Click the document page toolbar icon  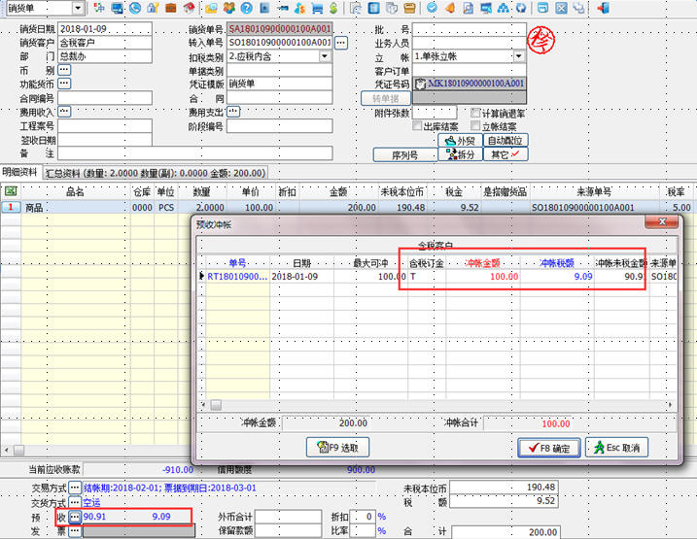click(x=469, y=8)
